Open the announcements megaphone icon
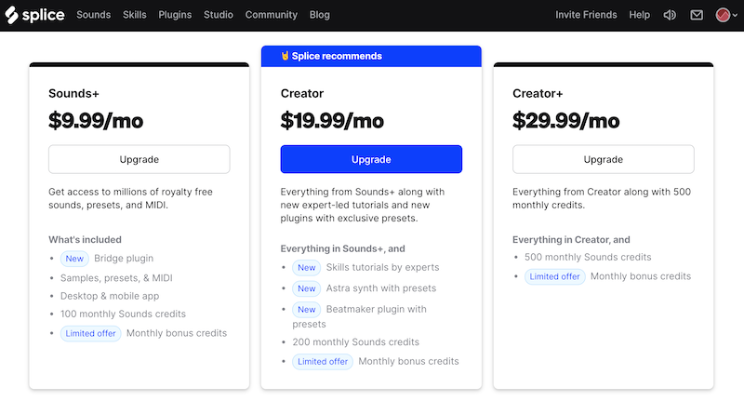 point(670,15)
